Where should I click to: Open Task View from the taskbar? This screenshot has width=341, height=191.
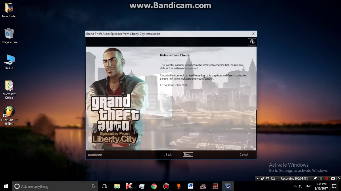pos(104,186)
